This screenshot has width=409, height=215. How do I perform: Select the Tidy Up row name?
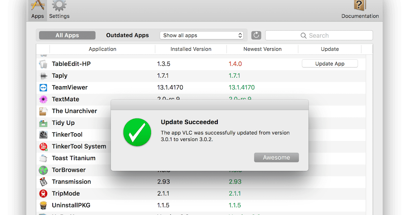pyautogui.click(x=63, y=123)
